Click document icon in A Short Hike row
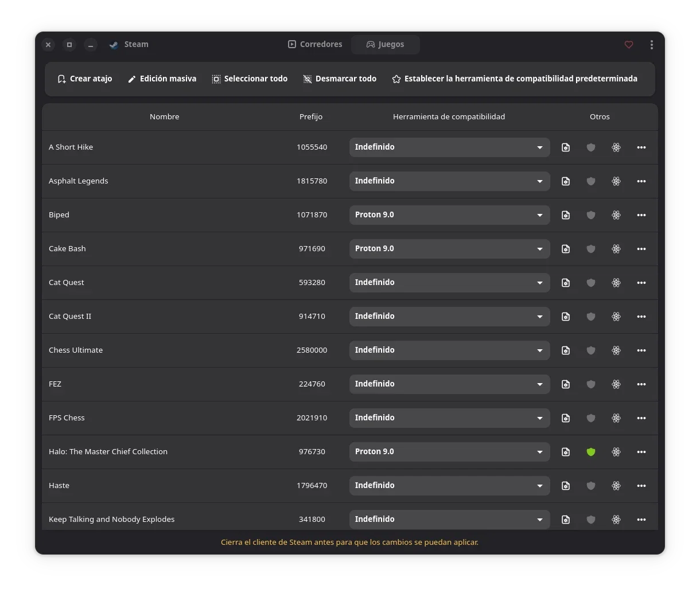Viewport: 700px width, 593px height. tap(566, 147)
